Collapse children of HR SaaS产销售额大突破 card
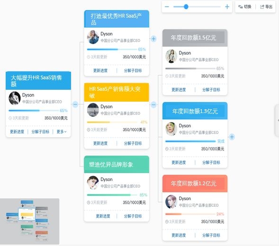 pos(153,104)
